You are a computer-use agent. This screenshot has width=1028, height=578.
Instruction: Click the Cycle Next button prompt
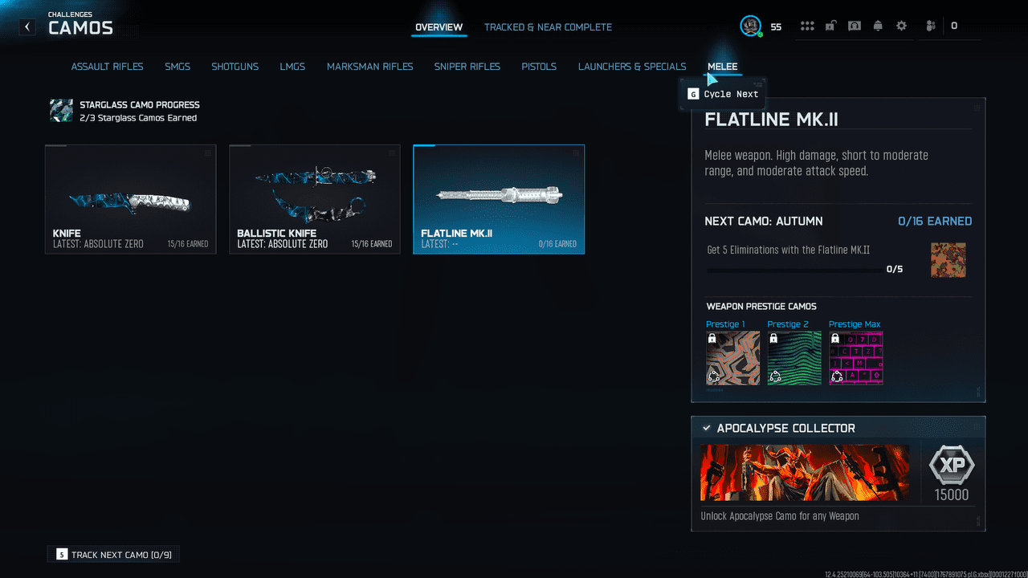point(723,94)
